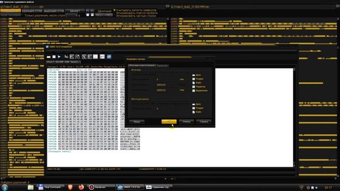Click the end sector field showing 16056319
Screen dimensions: 340x191
[166, 90]
